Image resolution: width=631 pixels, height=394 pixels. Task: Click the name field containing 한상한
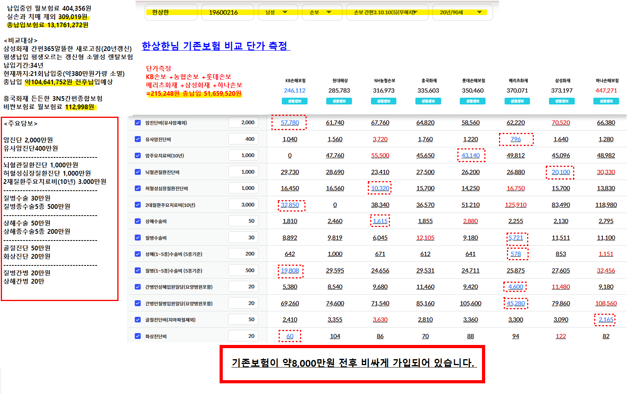click(171, 12)
